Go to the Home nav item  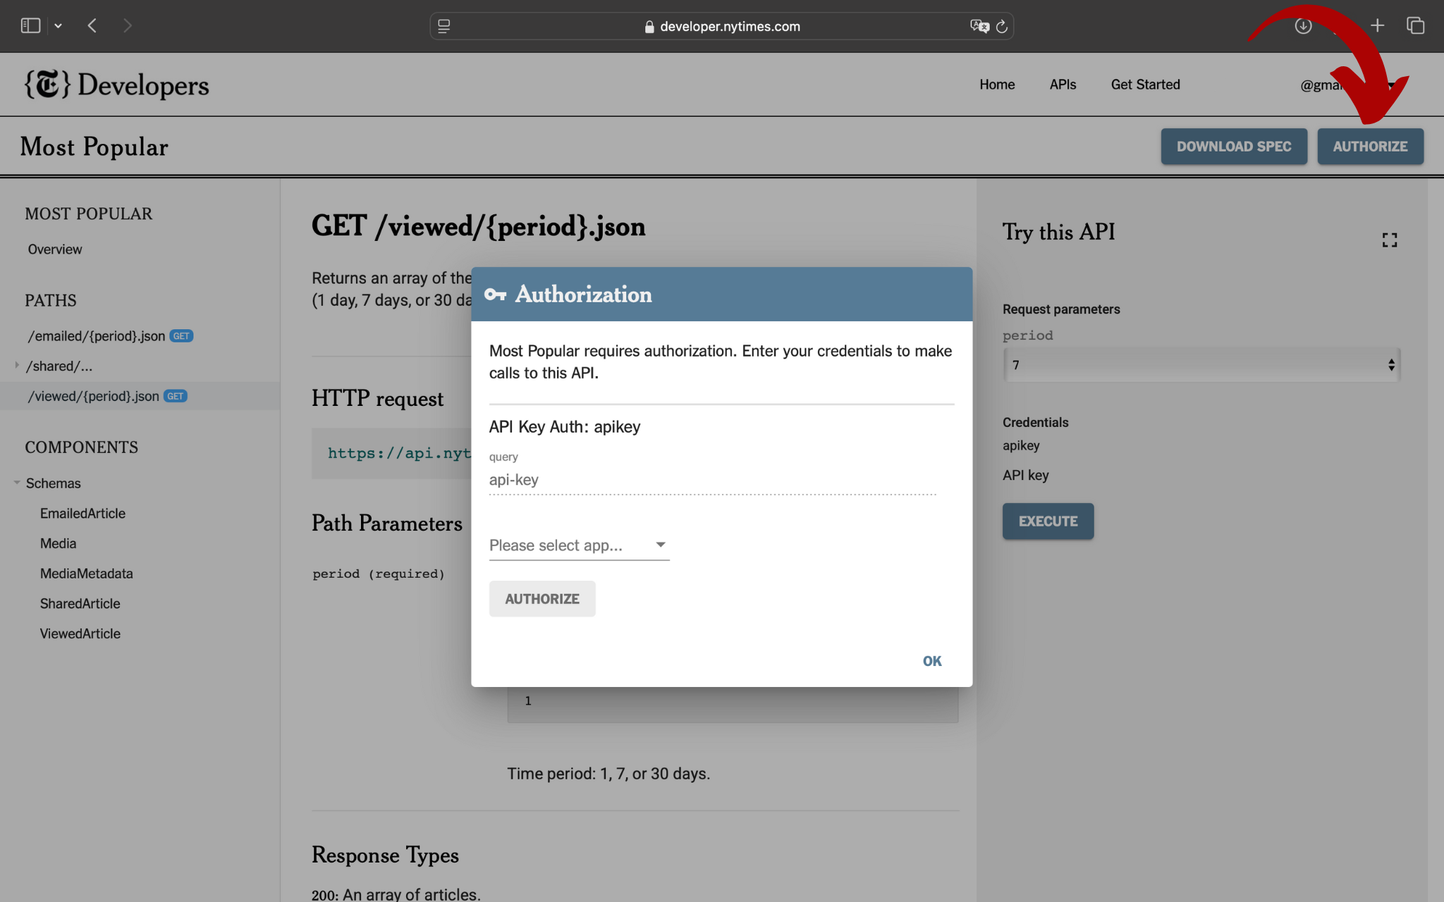(x=997, y=85)
